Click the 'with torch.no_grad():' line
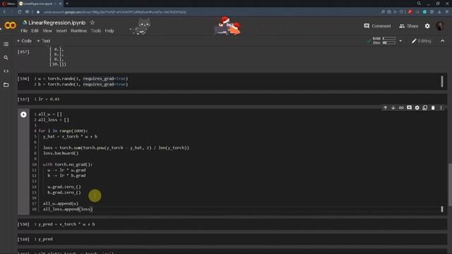Viewport: 452px width, 254px height. pos(68,164)
